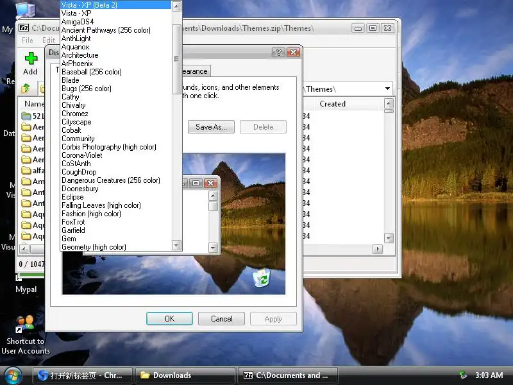Select Baseball (256 color) theme
This screenshot has width=513, height=385.
[x=116, y=72]
